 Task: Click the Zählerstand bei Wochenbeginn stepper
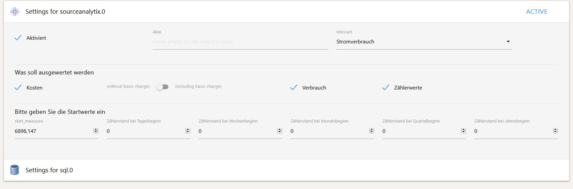tap(280, 131)
